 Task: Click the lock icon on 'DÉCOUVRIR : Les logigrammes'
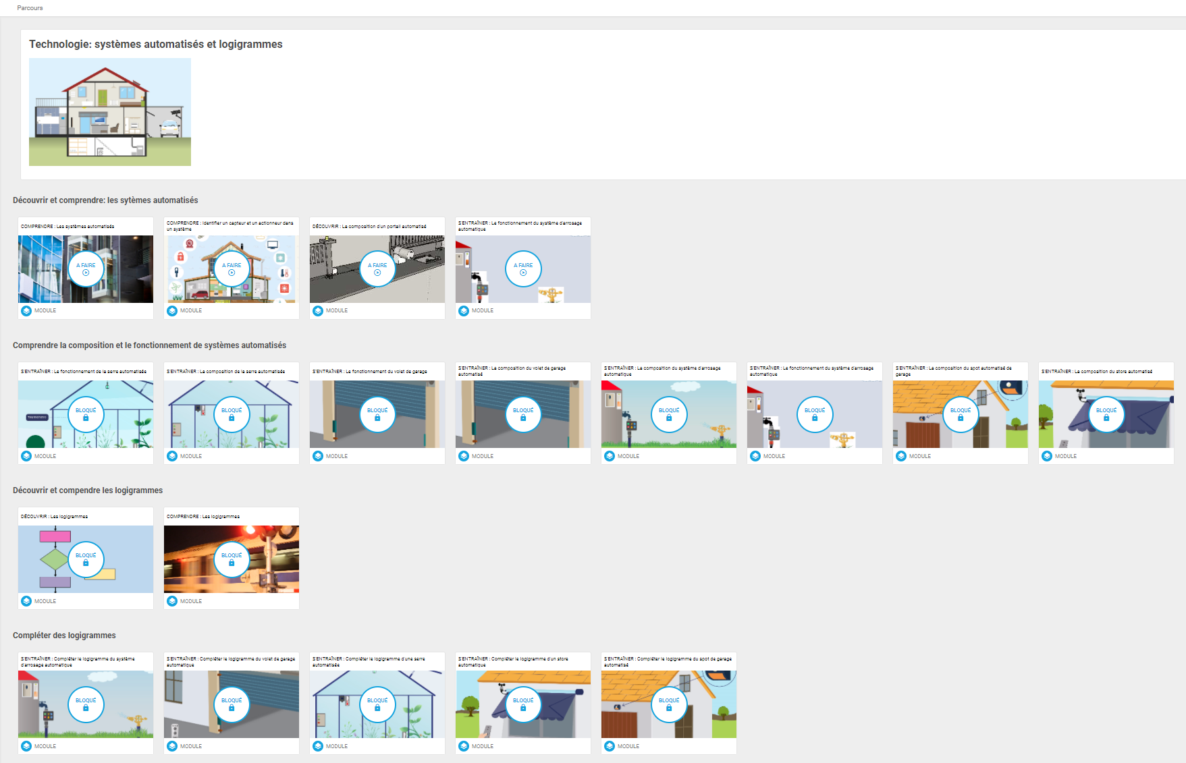click(86, 563)
